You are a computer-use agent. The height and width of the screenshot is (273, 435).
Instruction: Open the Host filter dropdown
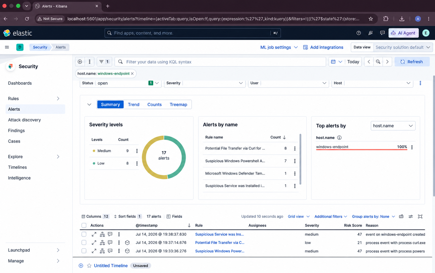(x=372, y=83)
